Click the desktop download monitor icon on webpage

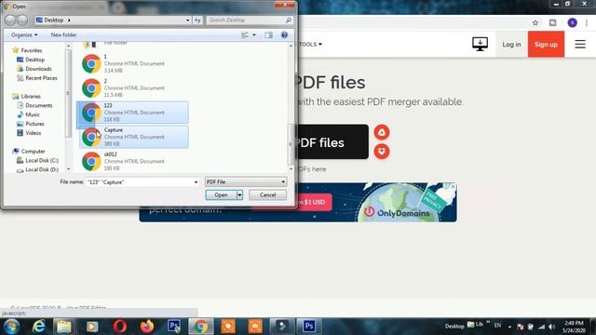pos(481,44)
